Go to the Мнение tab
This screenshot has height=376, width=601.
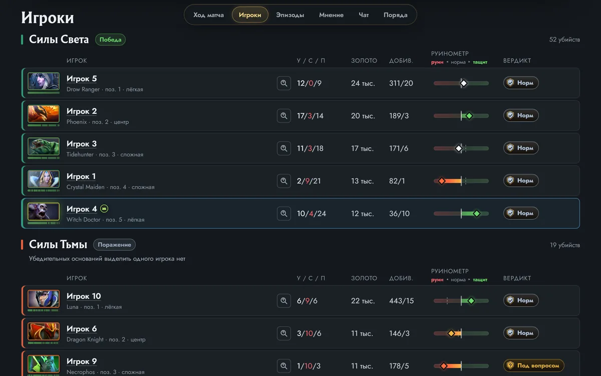[x=331, y=15]
